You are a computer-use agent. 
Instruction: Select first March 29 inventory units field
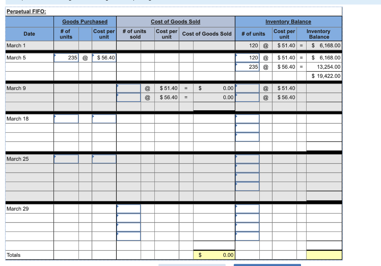tap(247, 209)
